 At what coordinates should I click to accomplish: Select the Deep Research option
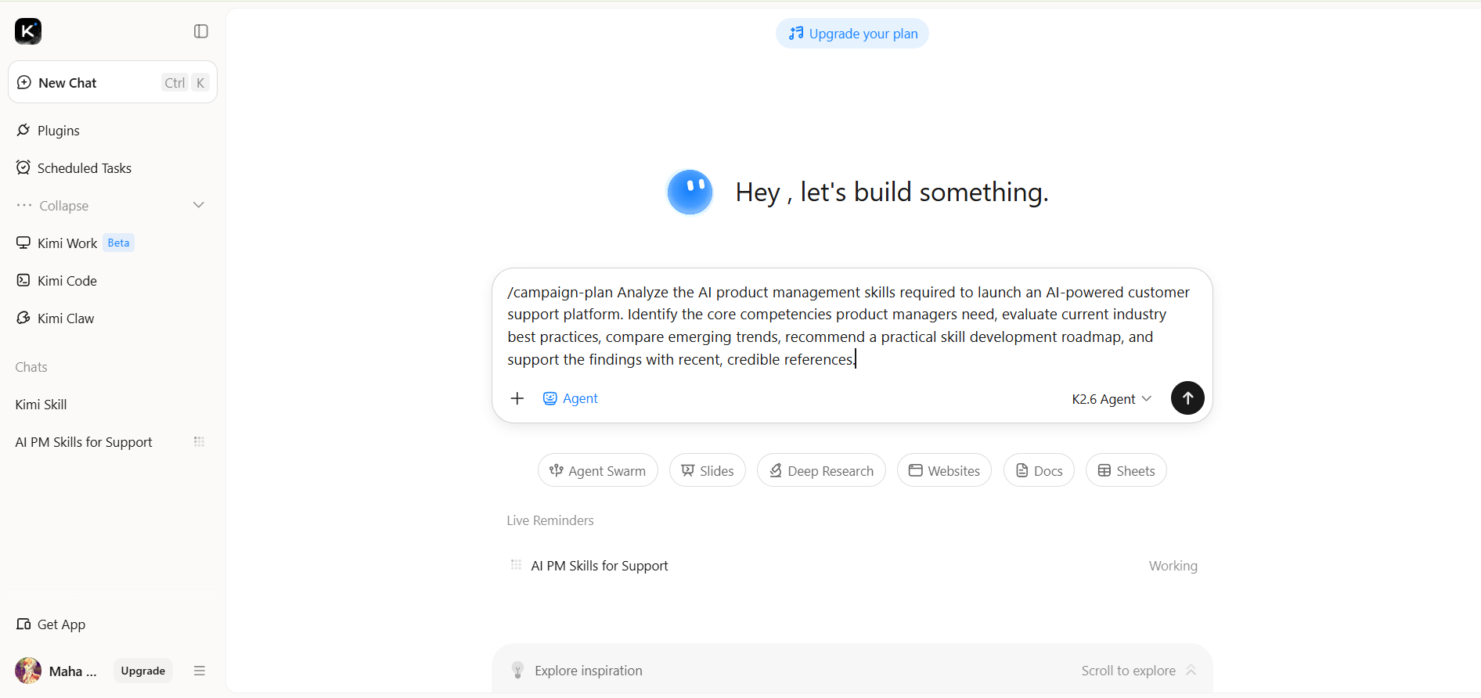tap(821, 470)
